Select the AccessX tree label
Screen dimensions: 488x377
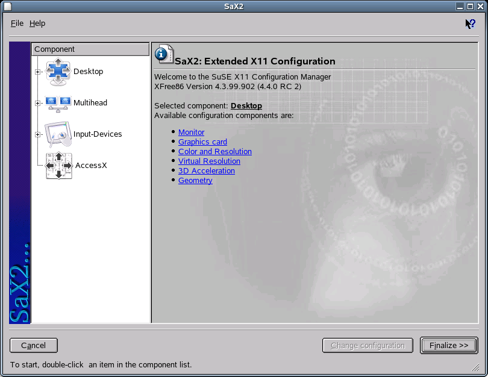[x=91, y=166]
